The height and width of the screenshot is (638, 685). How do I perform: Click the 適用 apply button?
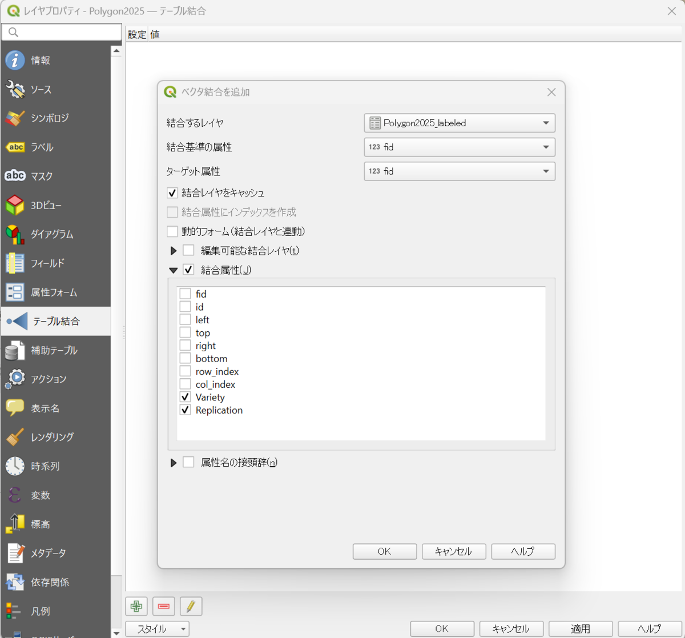(581, 629)
